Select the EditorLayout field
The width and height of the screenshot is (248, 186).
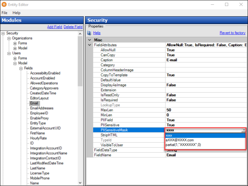pyautogui.click(x=39, y=98)
